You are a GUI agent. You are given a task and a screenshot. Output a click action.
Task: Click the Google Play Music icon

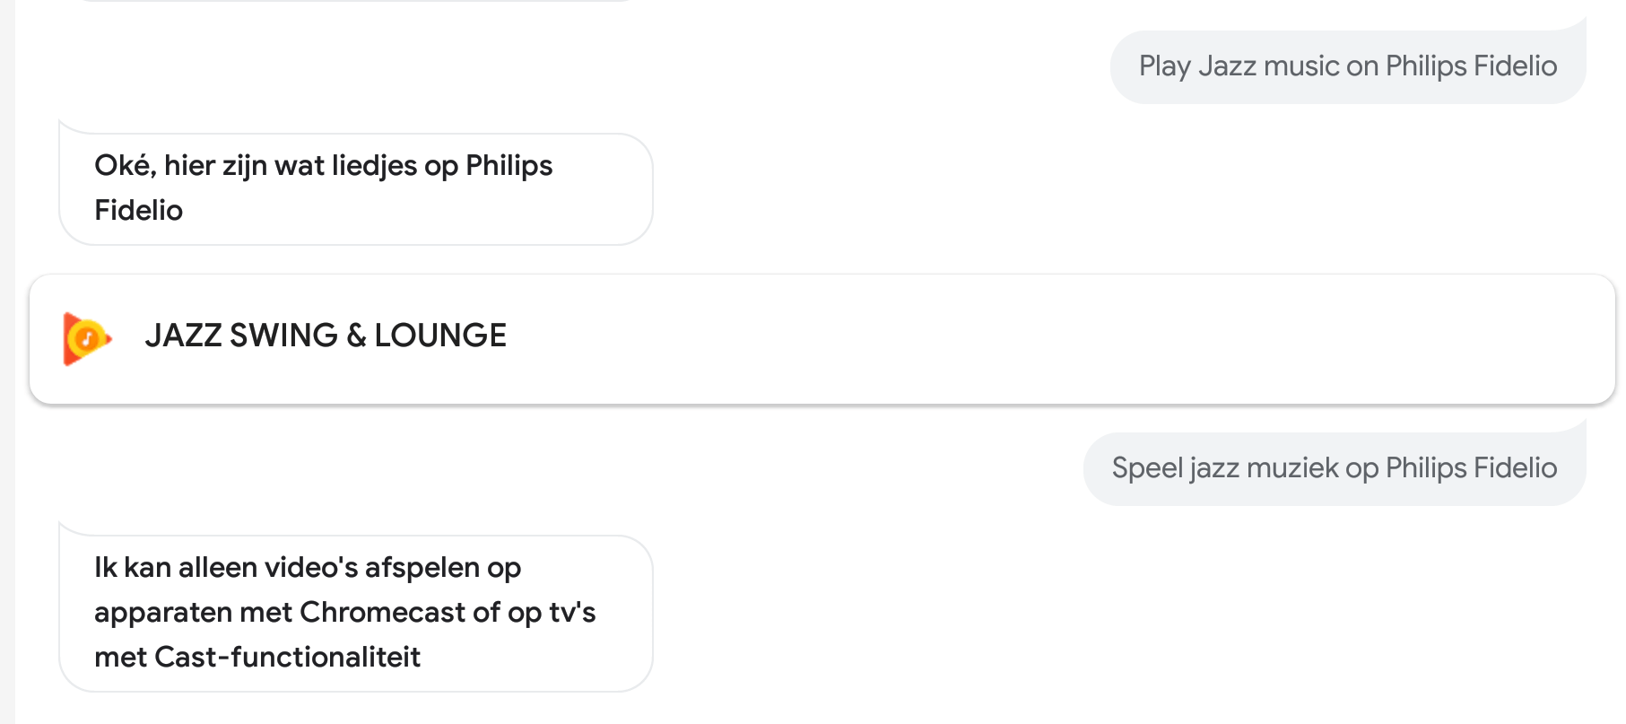pyautogui.click(x=86, y=338)
